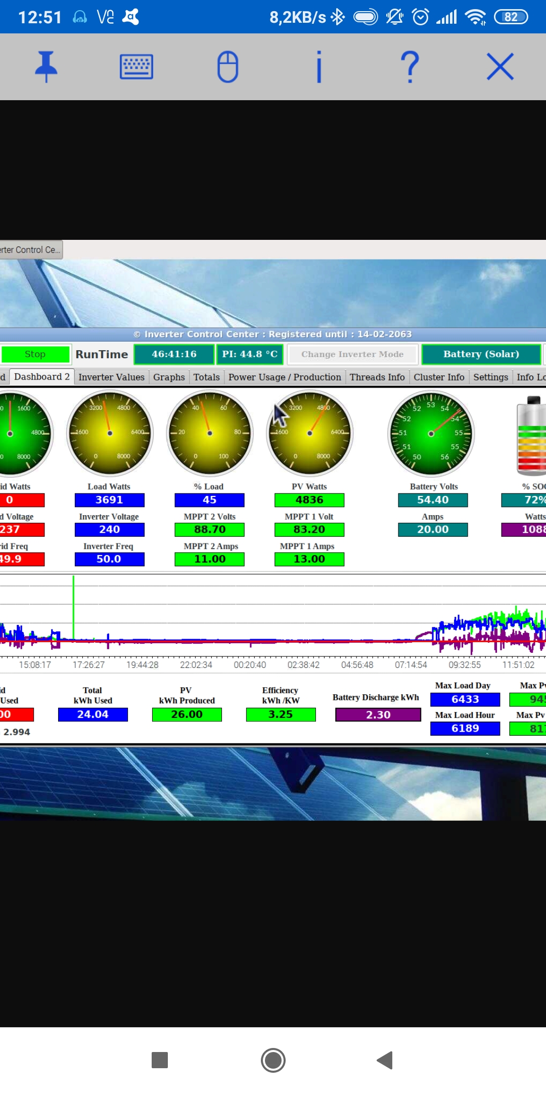Image resolution: width=546 pixels, height=1093 pixels.
Task: Open the Settings tab
Action: (x=490, y=377)
